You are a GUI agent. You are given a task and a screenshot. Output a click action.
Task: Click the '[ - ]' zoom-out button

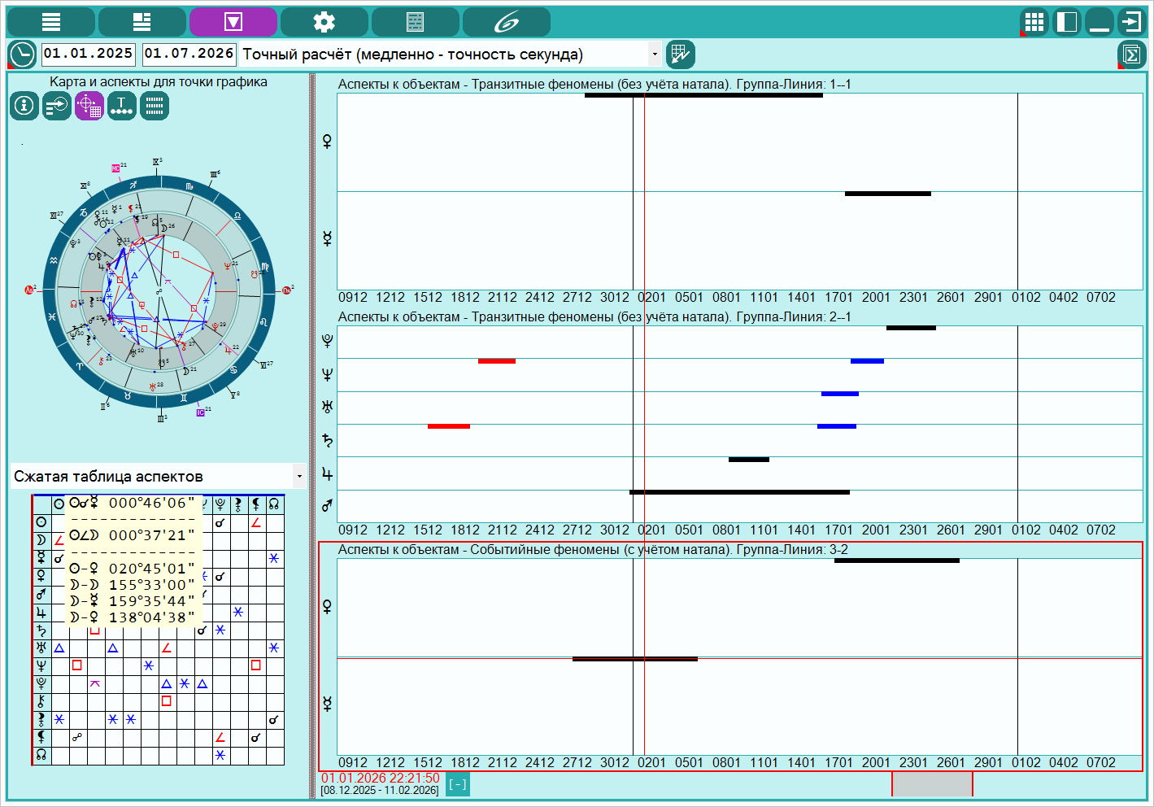pyautogui.click(x=458, y=785)
